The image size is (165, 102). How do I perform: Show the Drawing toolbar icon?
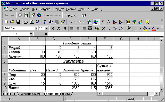coord(140,22)
